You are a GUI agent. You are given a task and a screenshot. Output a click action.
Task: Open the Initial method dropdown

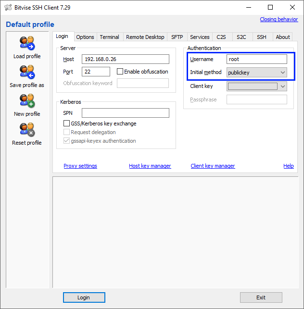click(x=257, y=72)
